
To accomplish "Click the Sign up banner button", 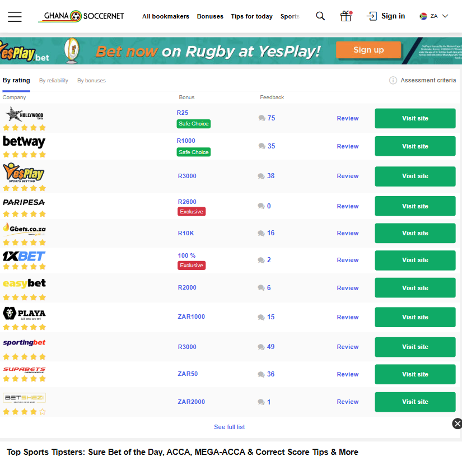I will click(368, 50).
